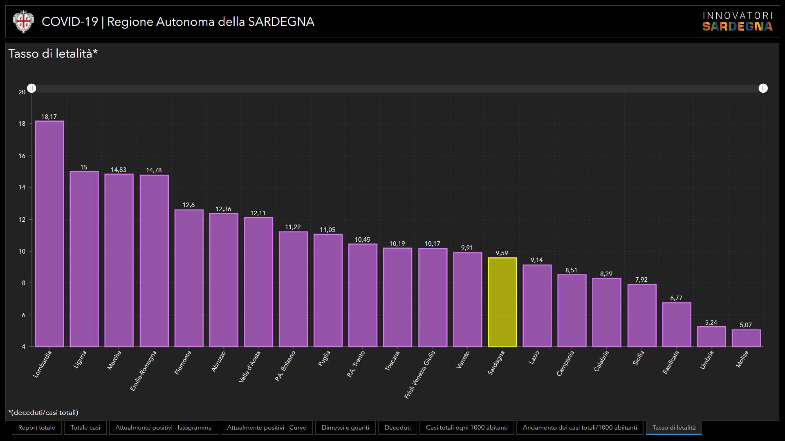Go to Dimessi e guariti tab
This screenshot has height=441, width=785.
pyautogui.click(x=345, y=428)
